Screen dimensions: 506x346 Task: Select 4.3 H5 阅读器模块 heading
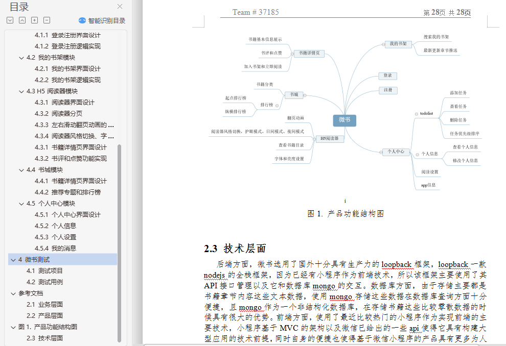pos(52,91)
